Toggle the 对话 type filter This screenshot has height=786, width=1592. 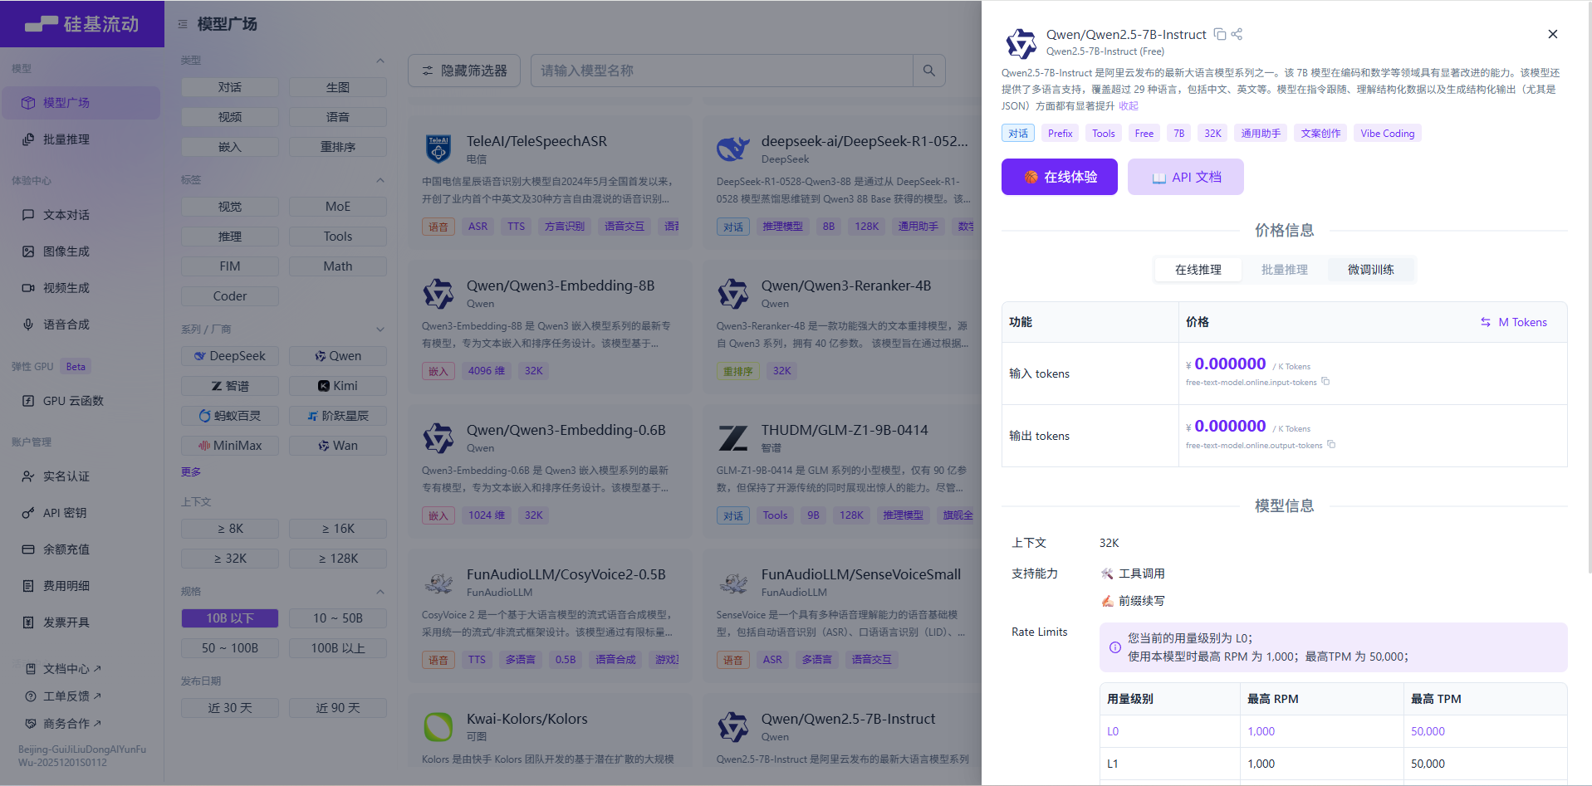point(230,87)
